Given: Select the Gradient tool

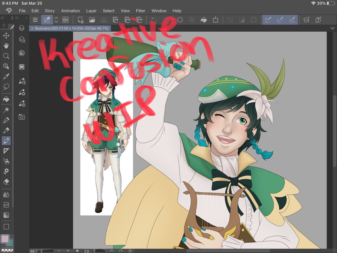Looking at the screenshot, I should click(x=6, y=215).
